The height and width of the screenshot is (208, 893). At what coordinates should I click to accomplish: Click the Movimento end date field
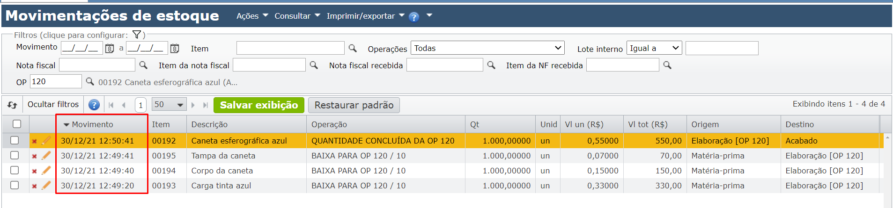click(147, 48)
